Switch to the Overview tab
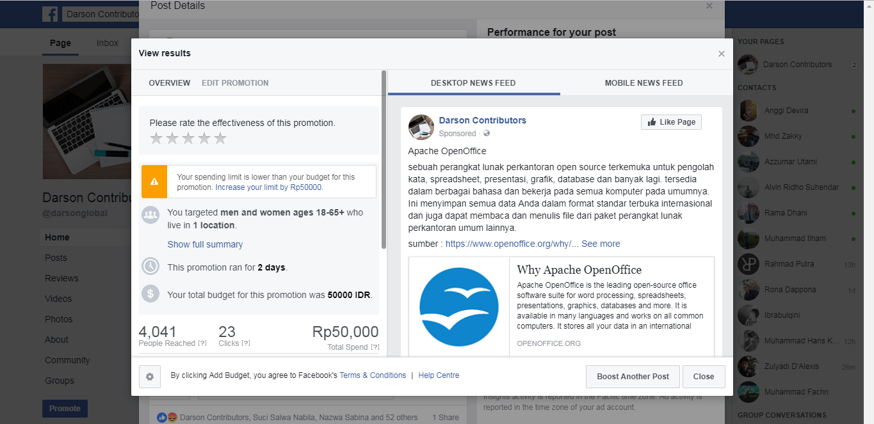Viewport: 874px width, 424px height. coord(170,83)
